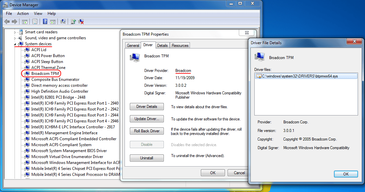
Task: Click the icon beside ACPI Thermal Zone
Action: (27, 68)
